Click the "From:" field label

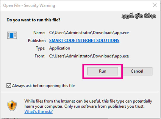[x=40, y=56]
